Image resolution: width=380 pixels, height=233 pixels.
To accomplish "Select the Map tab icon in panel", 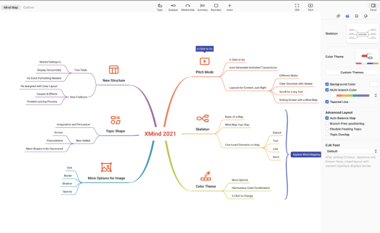I will [x=347, y=16].
